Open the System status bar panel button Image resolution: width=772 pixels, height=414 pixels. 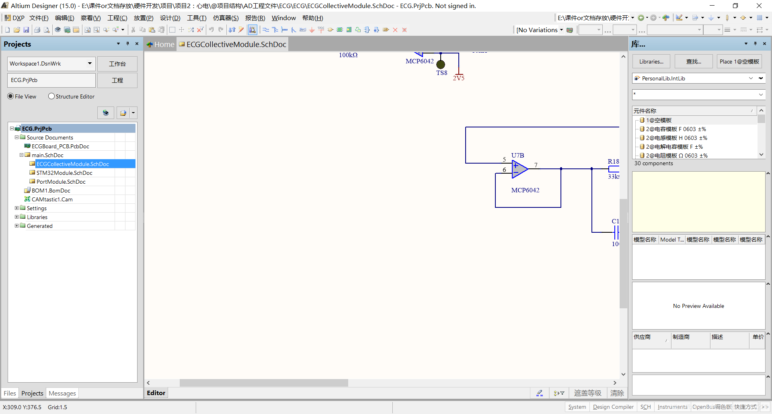click(x=577, y=407)
